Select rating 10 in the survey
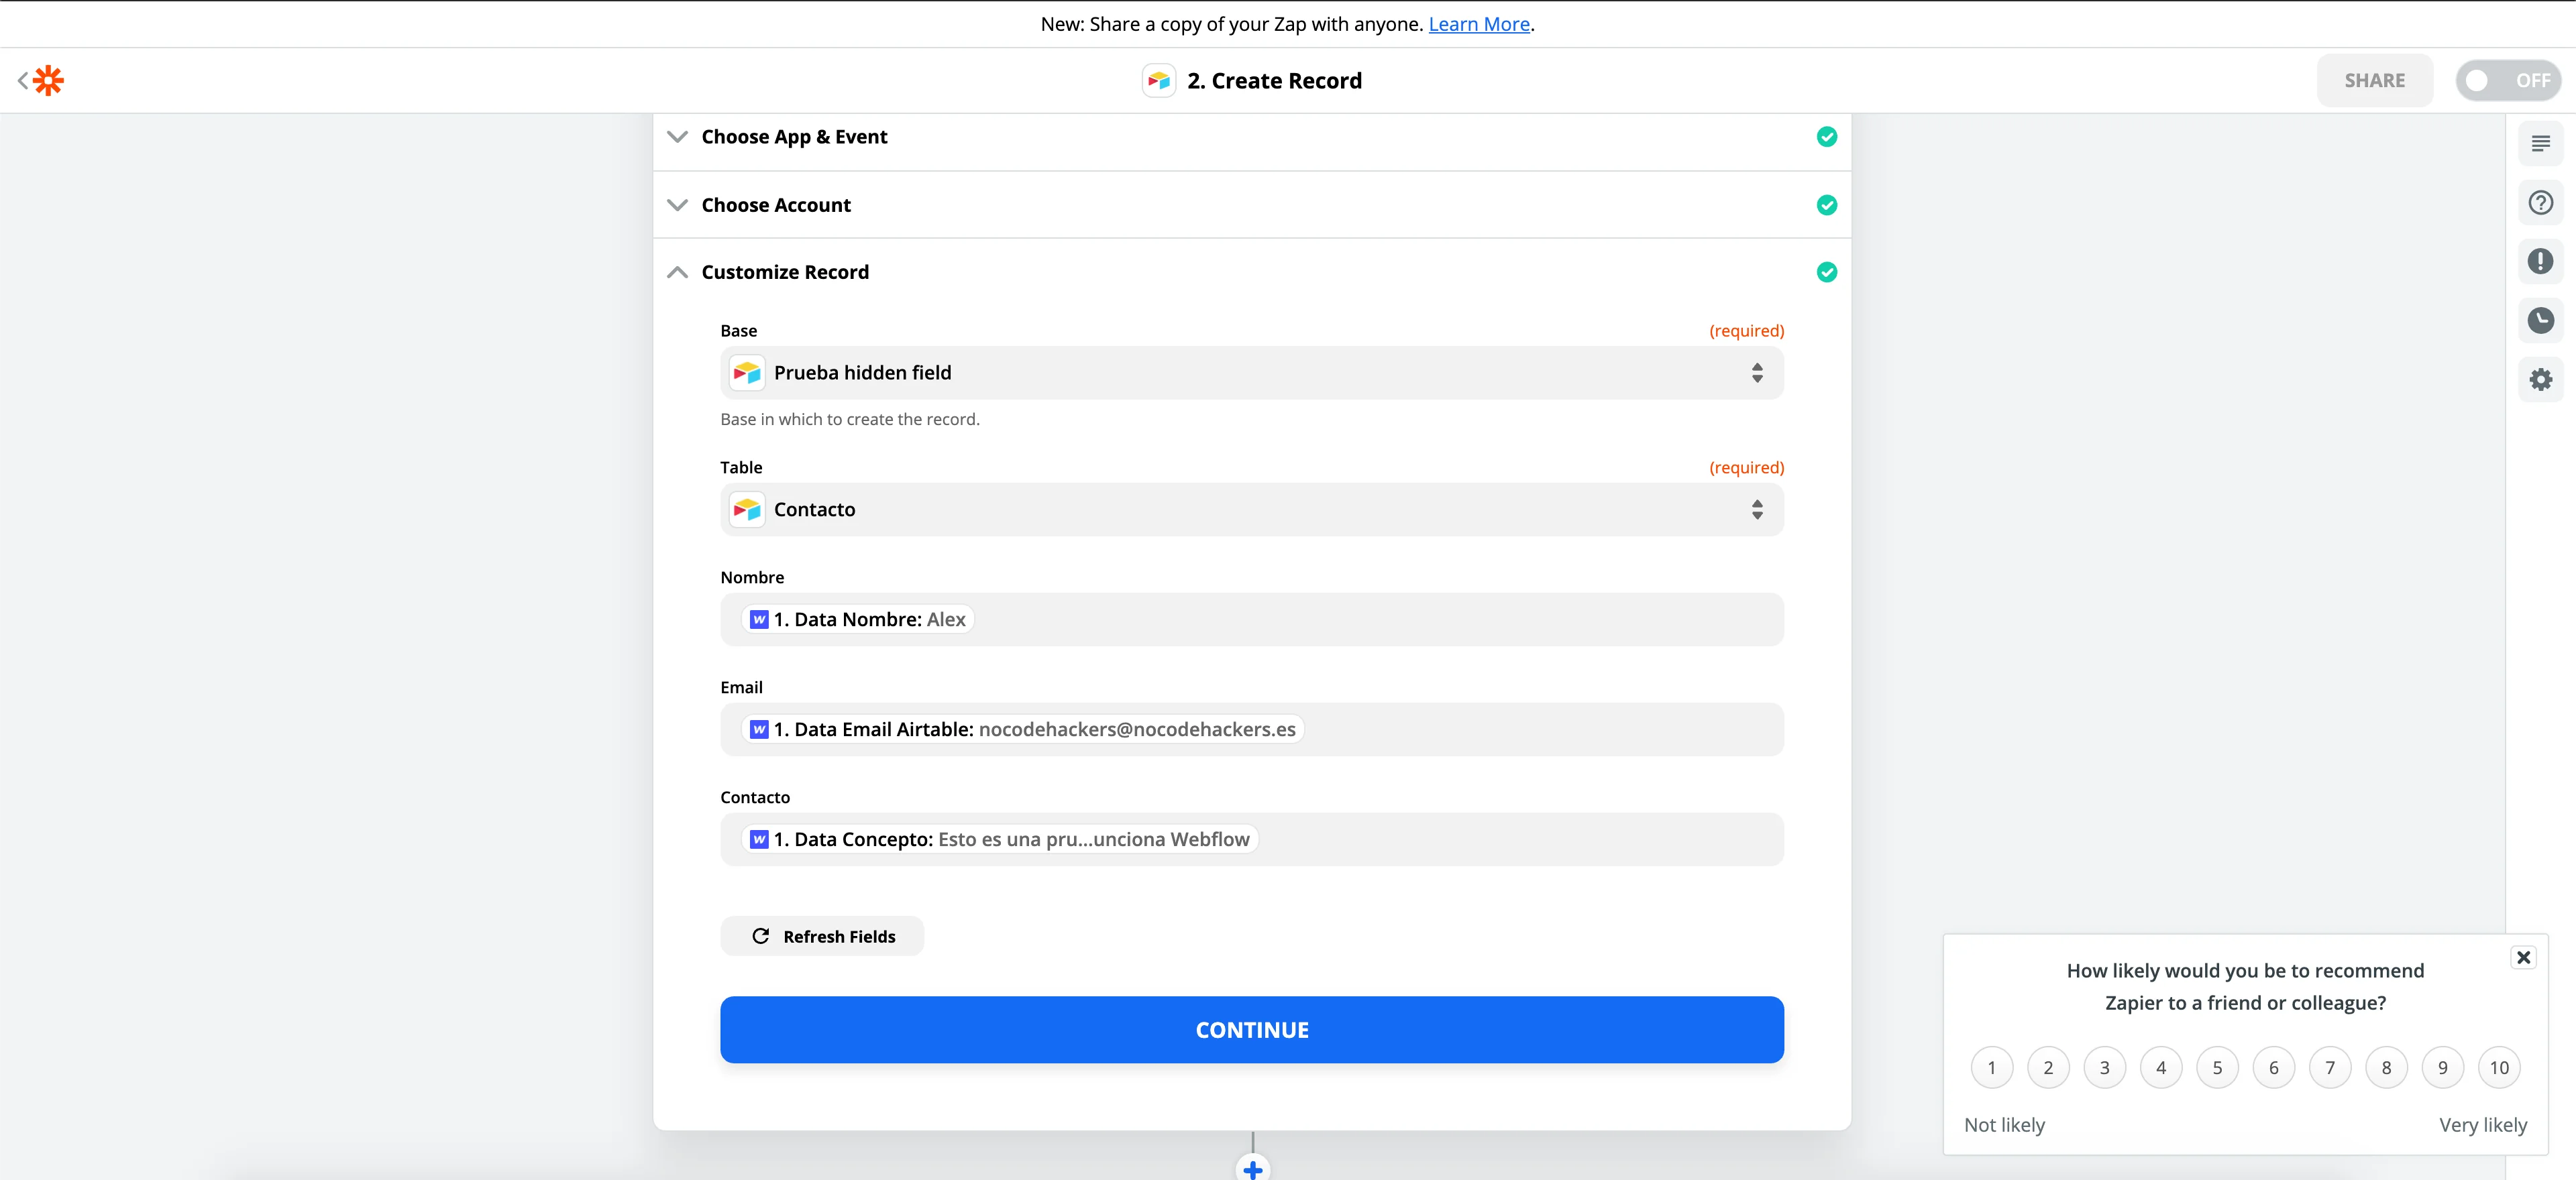 [2498, 1067]
